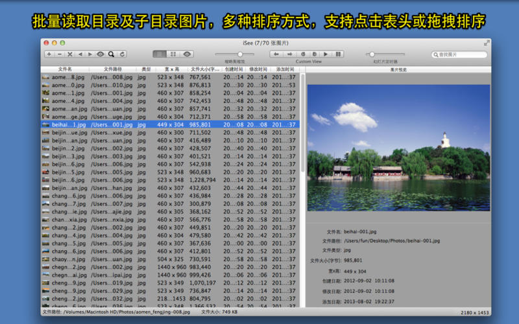
Task: Go to previous image with left triangle
Action: tap(80, 54)
